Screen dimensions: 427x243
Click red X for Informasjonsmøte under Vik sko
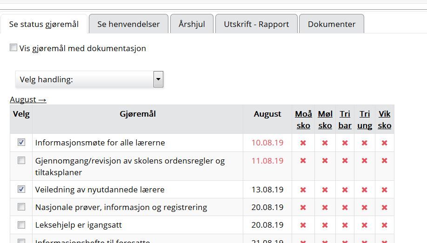(x=384, y=143)
